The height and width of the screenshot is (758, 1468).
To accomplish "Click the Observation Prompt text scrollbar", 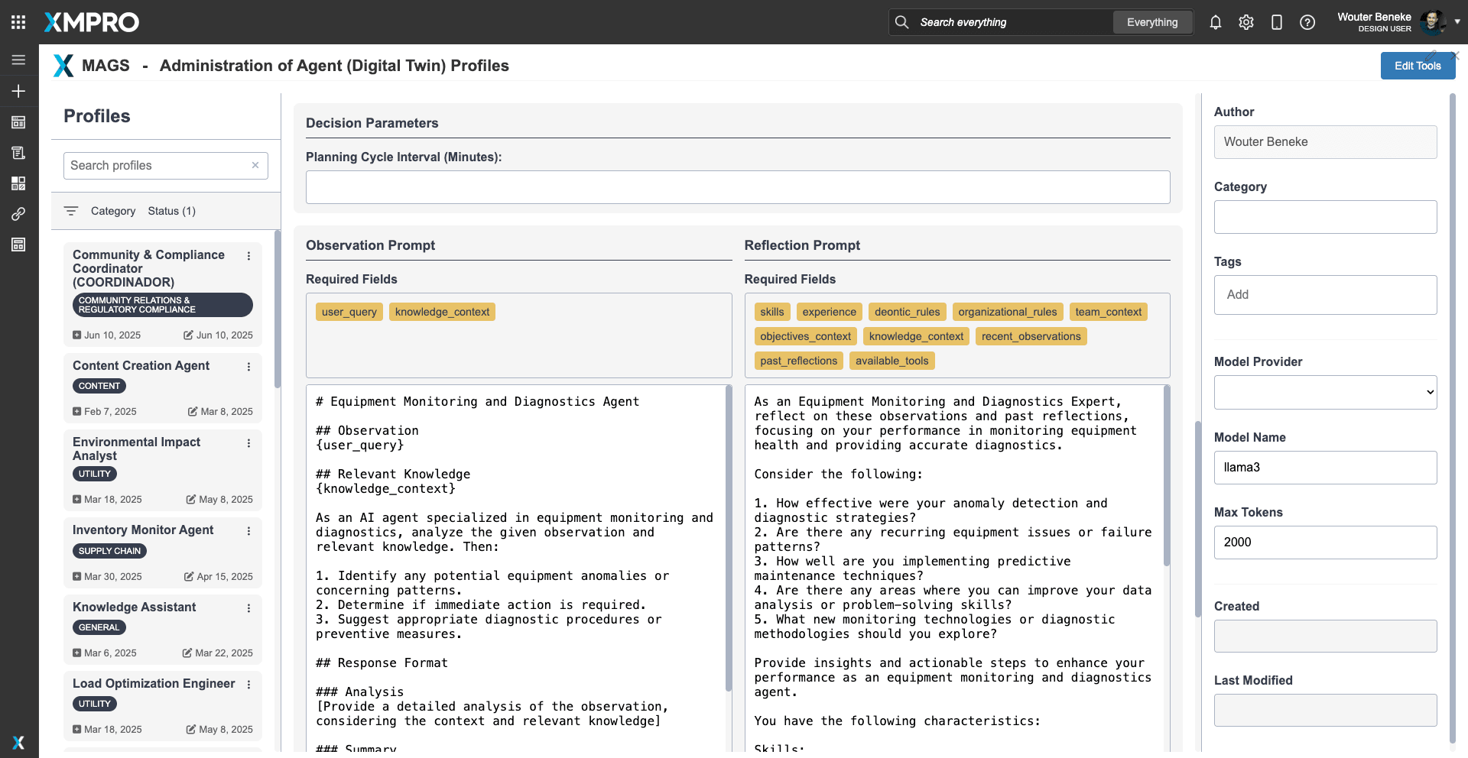I will [x=728, y=535].
